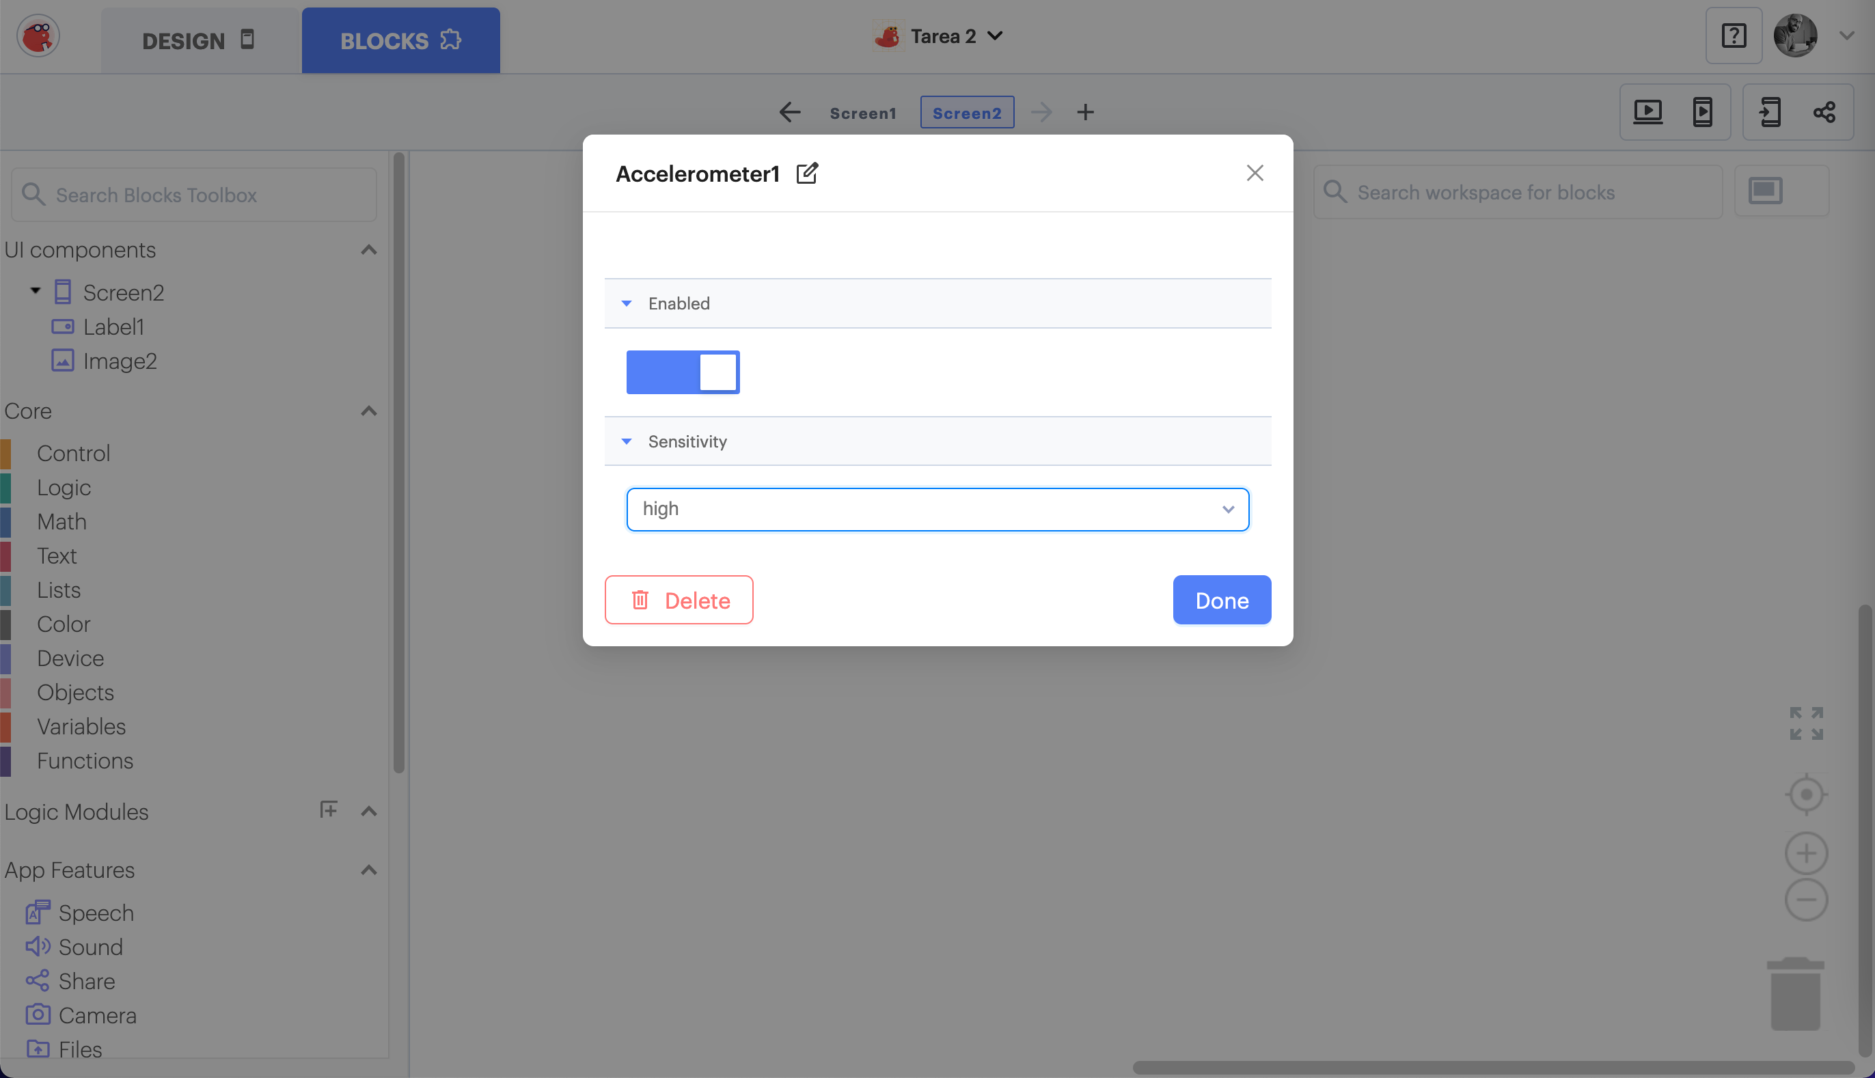Click the Done button
The image size is (1875, 1078).
(x=1221, y=600)
